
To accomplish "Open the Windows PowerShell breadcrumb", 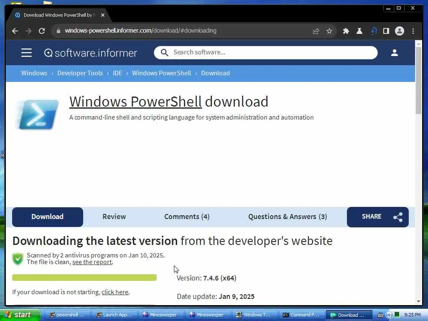I will (x=161, y=73).
